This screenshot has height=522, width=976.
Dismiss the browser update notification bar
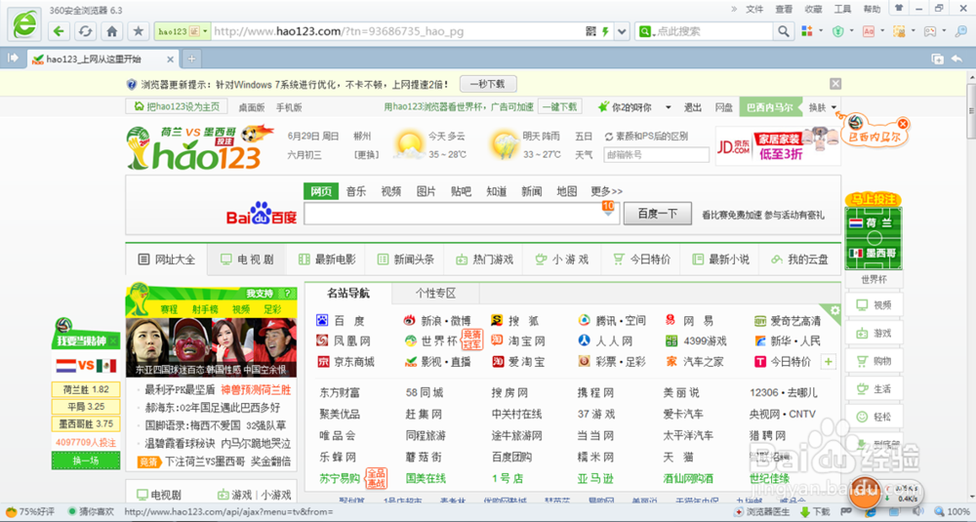(835, 83)
